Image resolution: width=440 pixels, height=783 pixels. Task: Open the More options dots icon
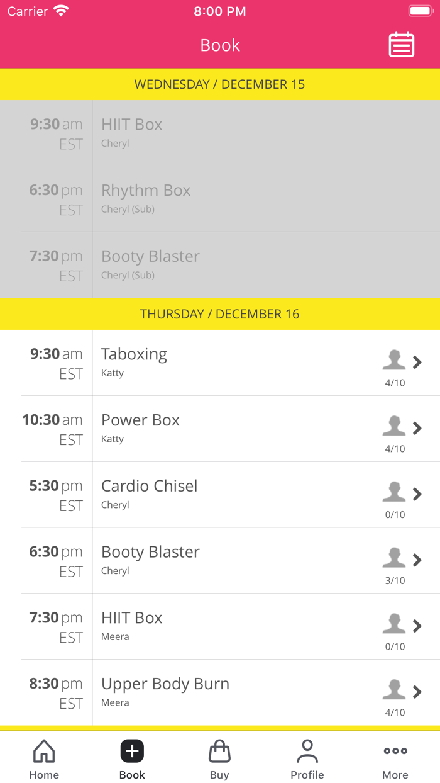[x=395, y=751]
